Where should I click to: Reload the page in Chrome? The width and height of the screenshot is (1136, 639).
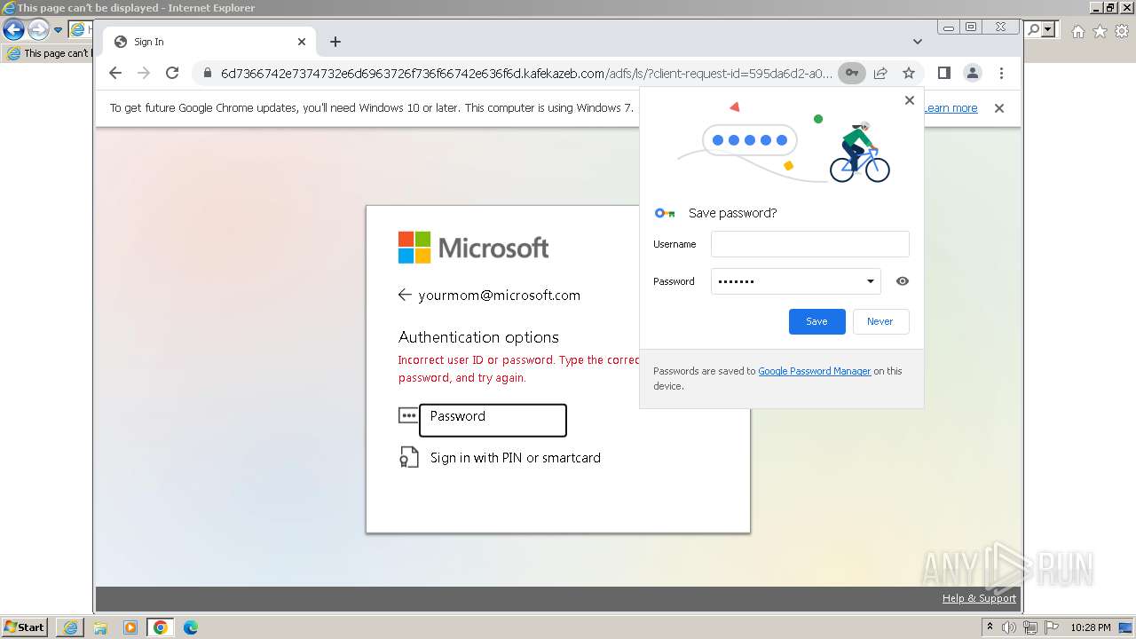(172, 73)
